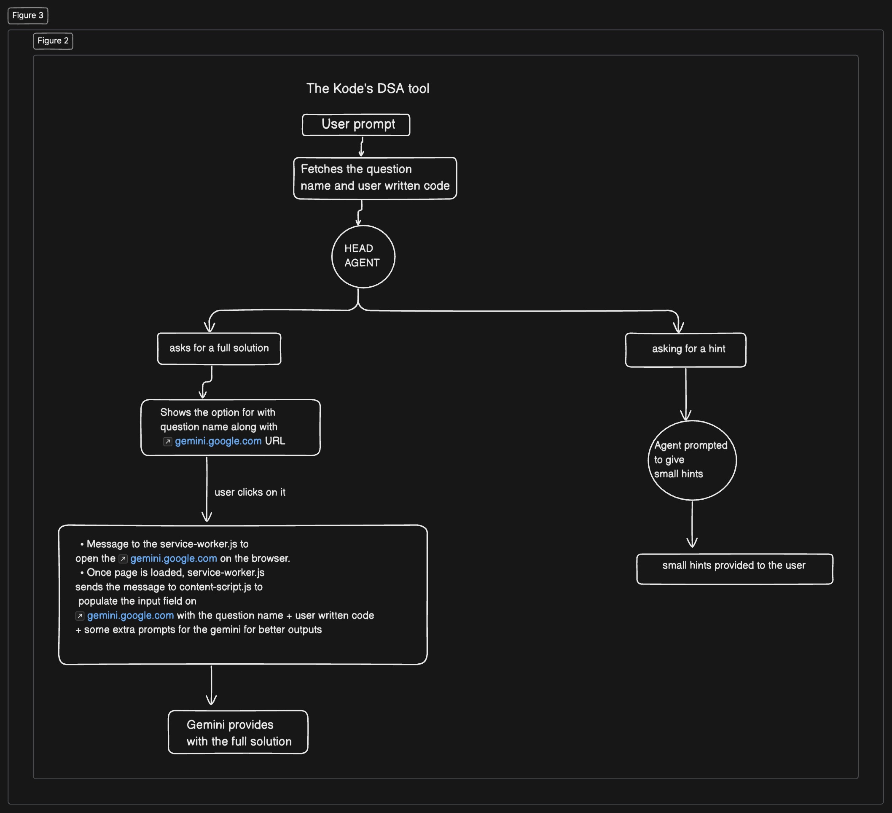This screenshot has height=813, width=892.
Task: Click the Agent prompted to give small hints circle
Action: coord(692,460)
